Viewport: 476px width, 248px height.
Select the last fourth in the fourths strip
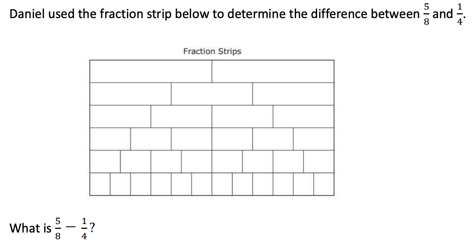tap(303, 116)
